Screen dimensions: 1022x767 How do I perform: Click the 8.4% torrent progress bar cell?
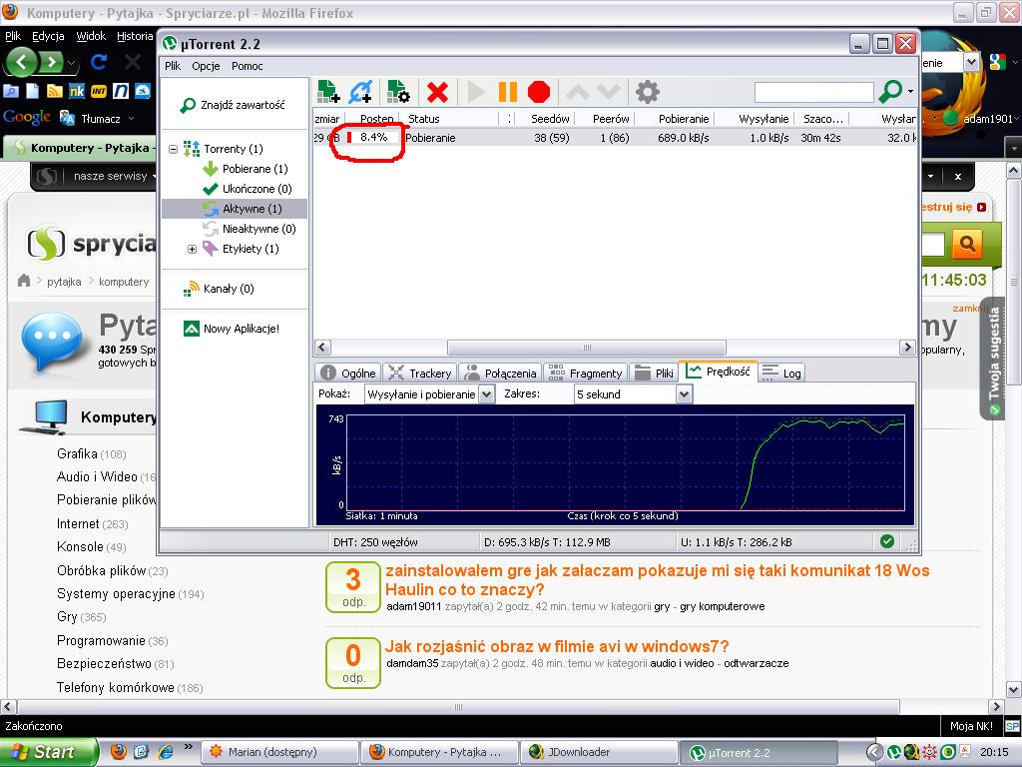click(372, 137)
